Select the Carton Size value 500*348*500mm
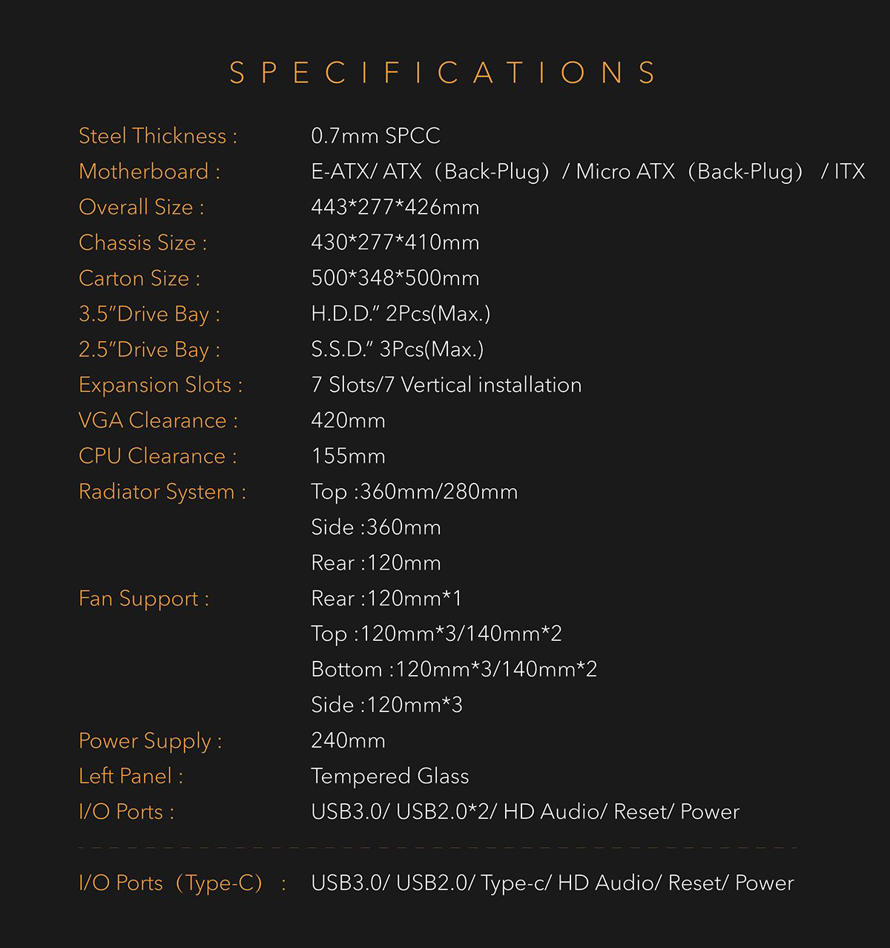The image size is (890, 948). coord(395,278)
